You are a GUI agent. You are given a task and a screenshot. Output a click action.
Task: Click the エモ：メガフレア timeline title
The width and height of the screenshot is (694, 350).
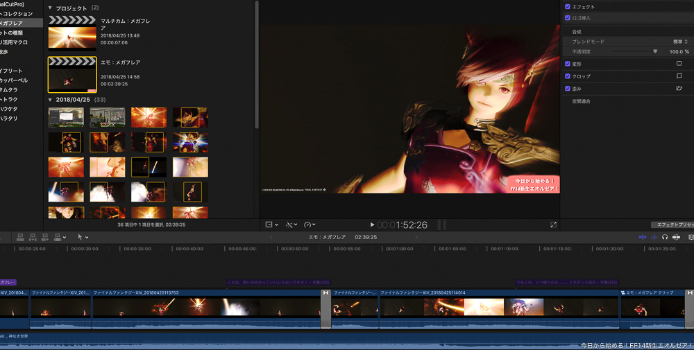(327, 237)
